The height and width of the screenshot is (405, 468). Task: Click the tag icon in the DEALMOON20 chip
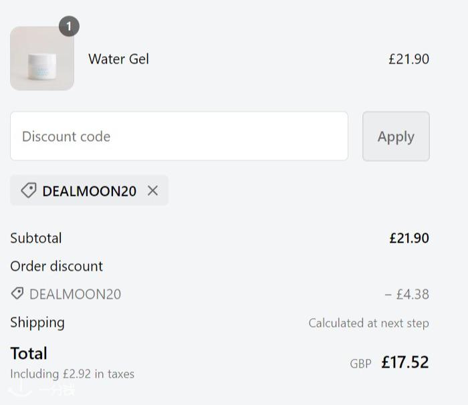28,191
